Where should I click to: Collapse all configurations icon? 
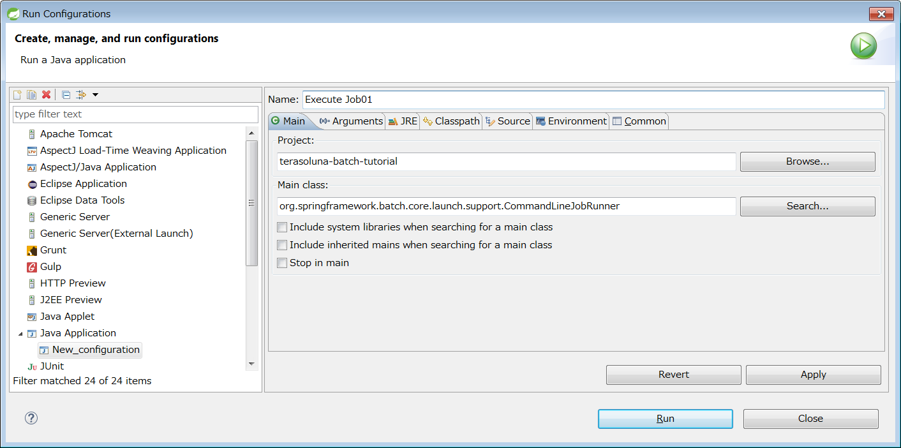pos(66,94)
